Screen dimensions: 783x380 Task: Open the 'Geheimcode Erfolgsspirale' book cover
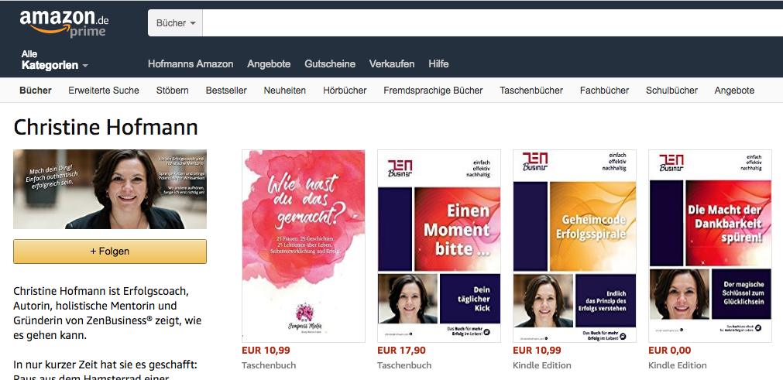575,246
